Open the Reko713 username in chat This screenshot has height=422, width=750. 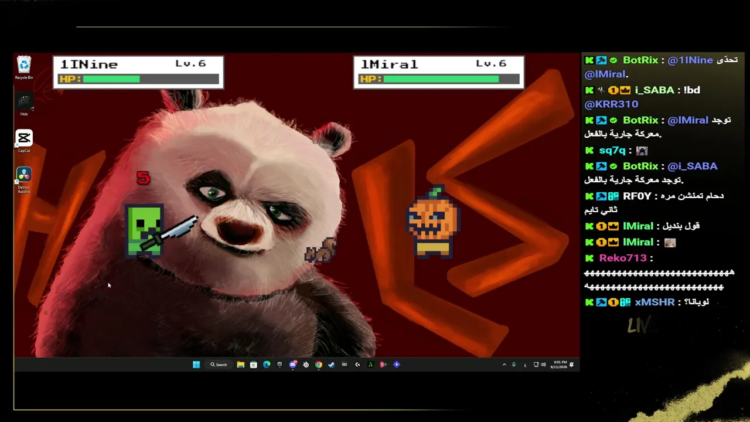[x=623, y=258]
